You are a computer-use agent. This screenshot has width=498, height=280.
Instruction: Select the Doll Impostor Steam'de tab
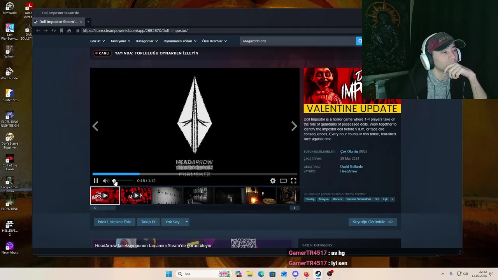[x=58, y=22]
